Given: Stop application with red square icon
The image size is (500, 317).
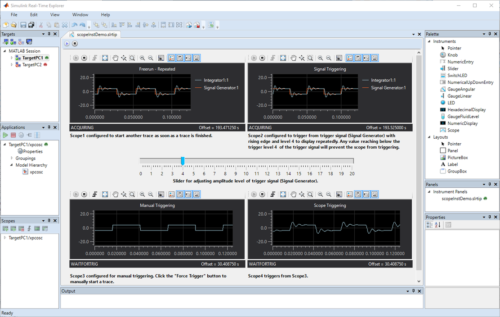Looking at the screenshot, I should tap(13, 135).
